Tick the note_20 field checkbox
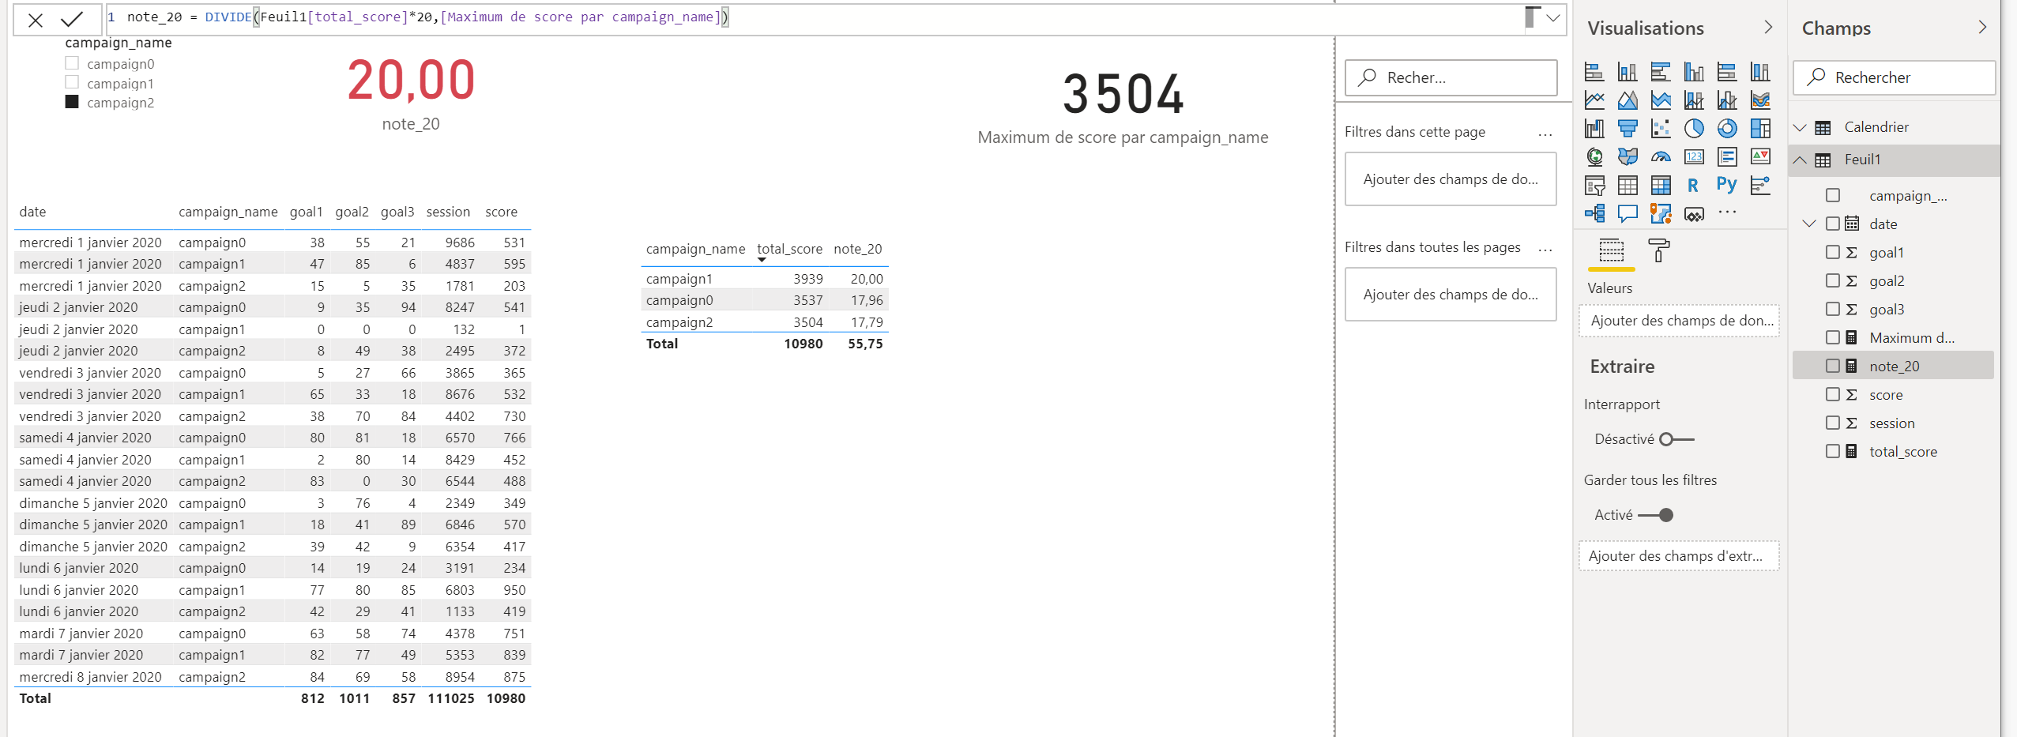Viewport: 2017px width, 737px height. (x=1833, y=366)
